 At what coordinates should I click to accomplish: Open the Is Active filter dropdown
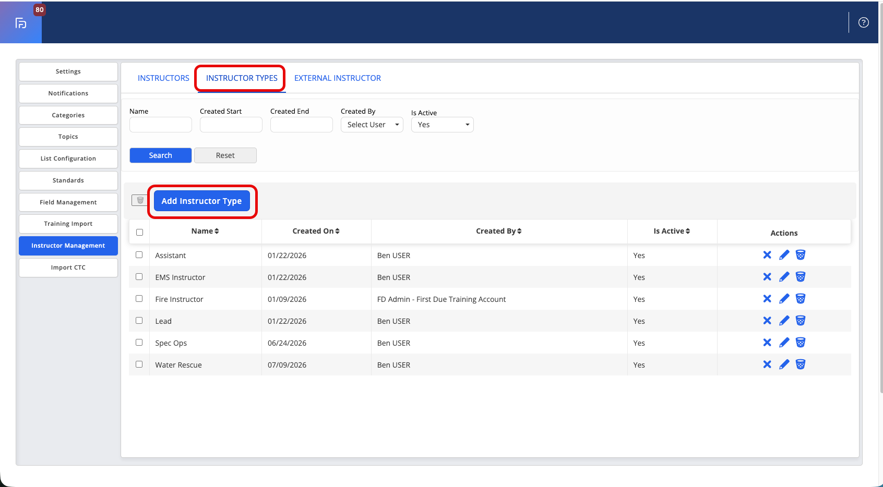(443, 125)
